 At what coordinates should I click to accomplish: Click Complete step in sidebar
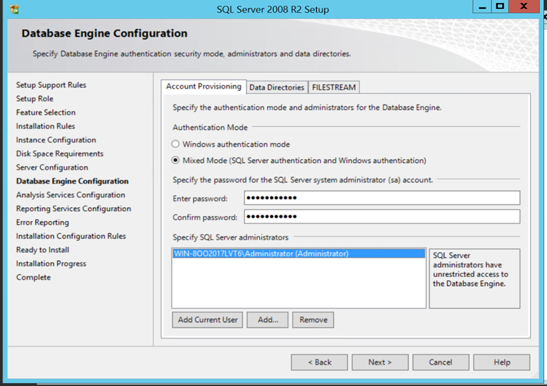point(34,277)
